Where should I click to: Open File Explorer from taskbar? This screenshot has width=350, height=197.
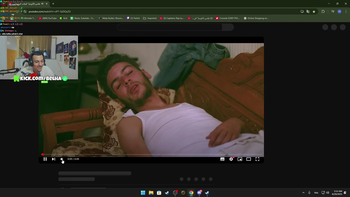pyautogui.click(x=151, y=193)
